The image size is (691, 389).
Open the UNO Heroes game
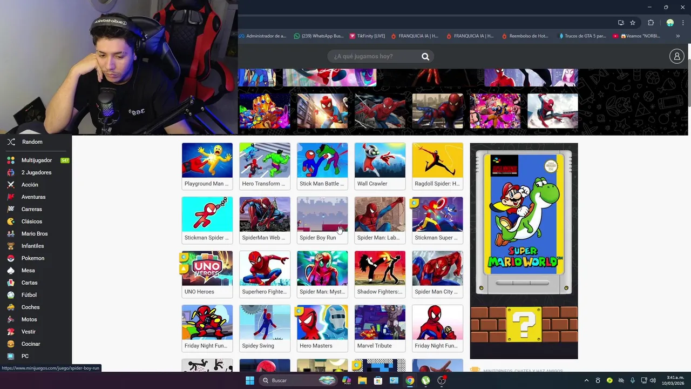pyautogui.click(x=207, y=274)
